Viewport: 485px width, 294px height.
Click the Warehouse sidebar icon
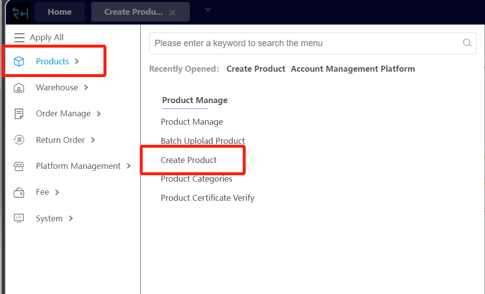[x=19, y=87]
